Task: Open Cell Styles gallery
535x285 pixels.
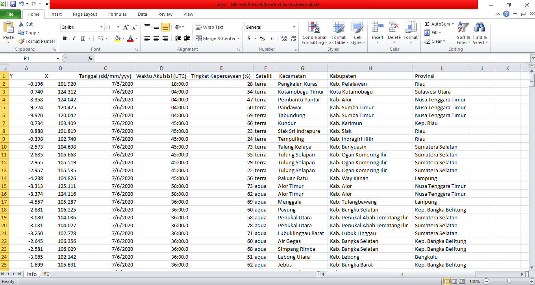Action: tap(357, 33)
